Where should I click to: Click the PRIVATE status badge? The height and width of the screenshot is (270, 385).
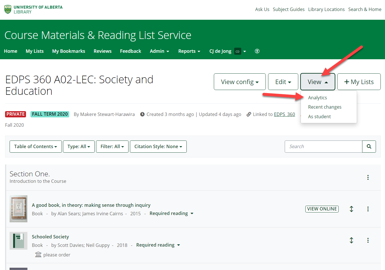[16, 114]
